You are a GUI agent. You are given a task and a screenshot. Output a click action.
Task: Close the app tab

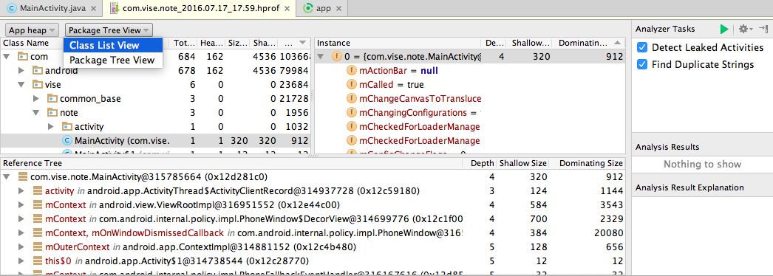339,8
